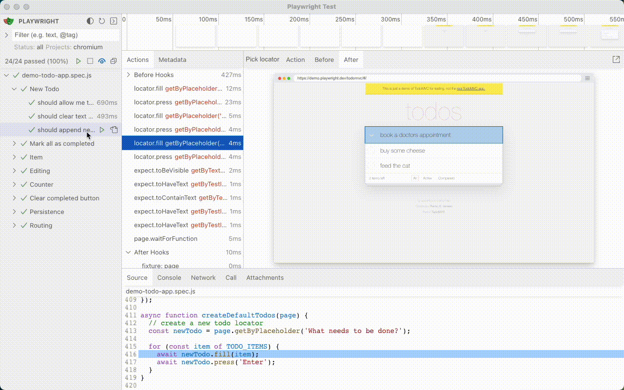624x390 pixels.
Task: Expand the Before Hooks action
Action: [x=129, y=75]
